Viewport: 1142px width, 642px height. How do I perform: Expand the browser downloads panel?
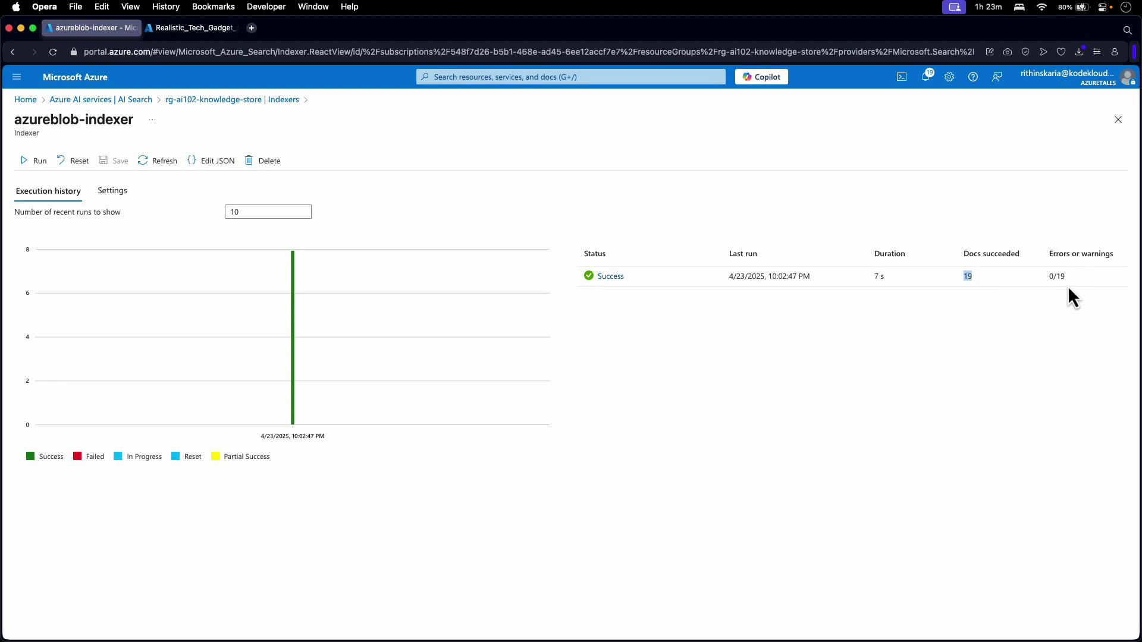coord(1079,52)
